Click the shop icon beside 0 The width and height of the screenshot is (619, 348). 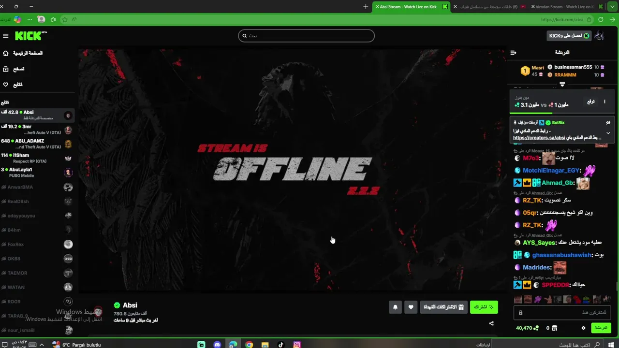tap(555, 328)
